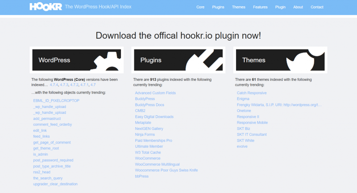Open the evolve theme link
This screenshot has height=193, width=357.
pyautogui.click(x=242, y=146)
